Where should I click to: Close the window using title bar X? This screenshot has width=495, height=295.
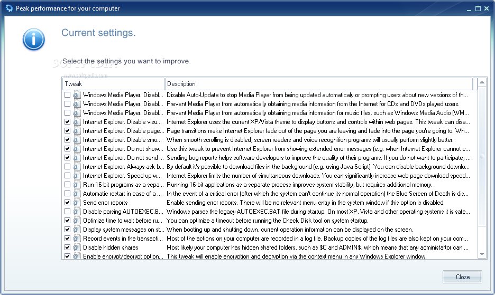point(487,9)
